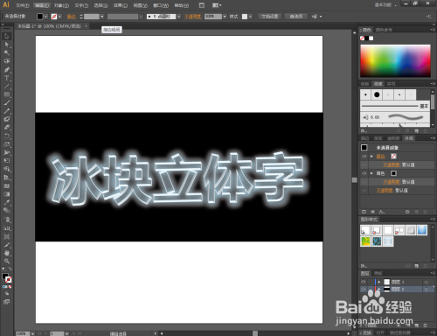Open the Effect menu
437x336 pixels.
click(x=121, y=5)
